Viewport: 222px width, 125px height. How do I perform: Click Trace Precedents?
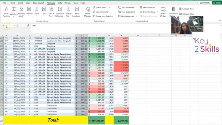pos(126,8)
